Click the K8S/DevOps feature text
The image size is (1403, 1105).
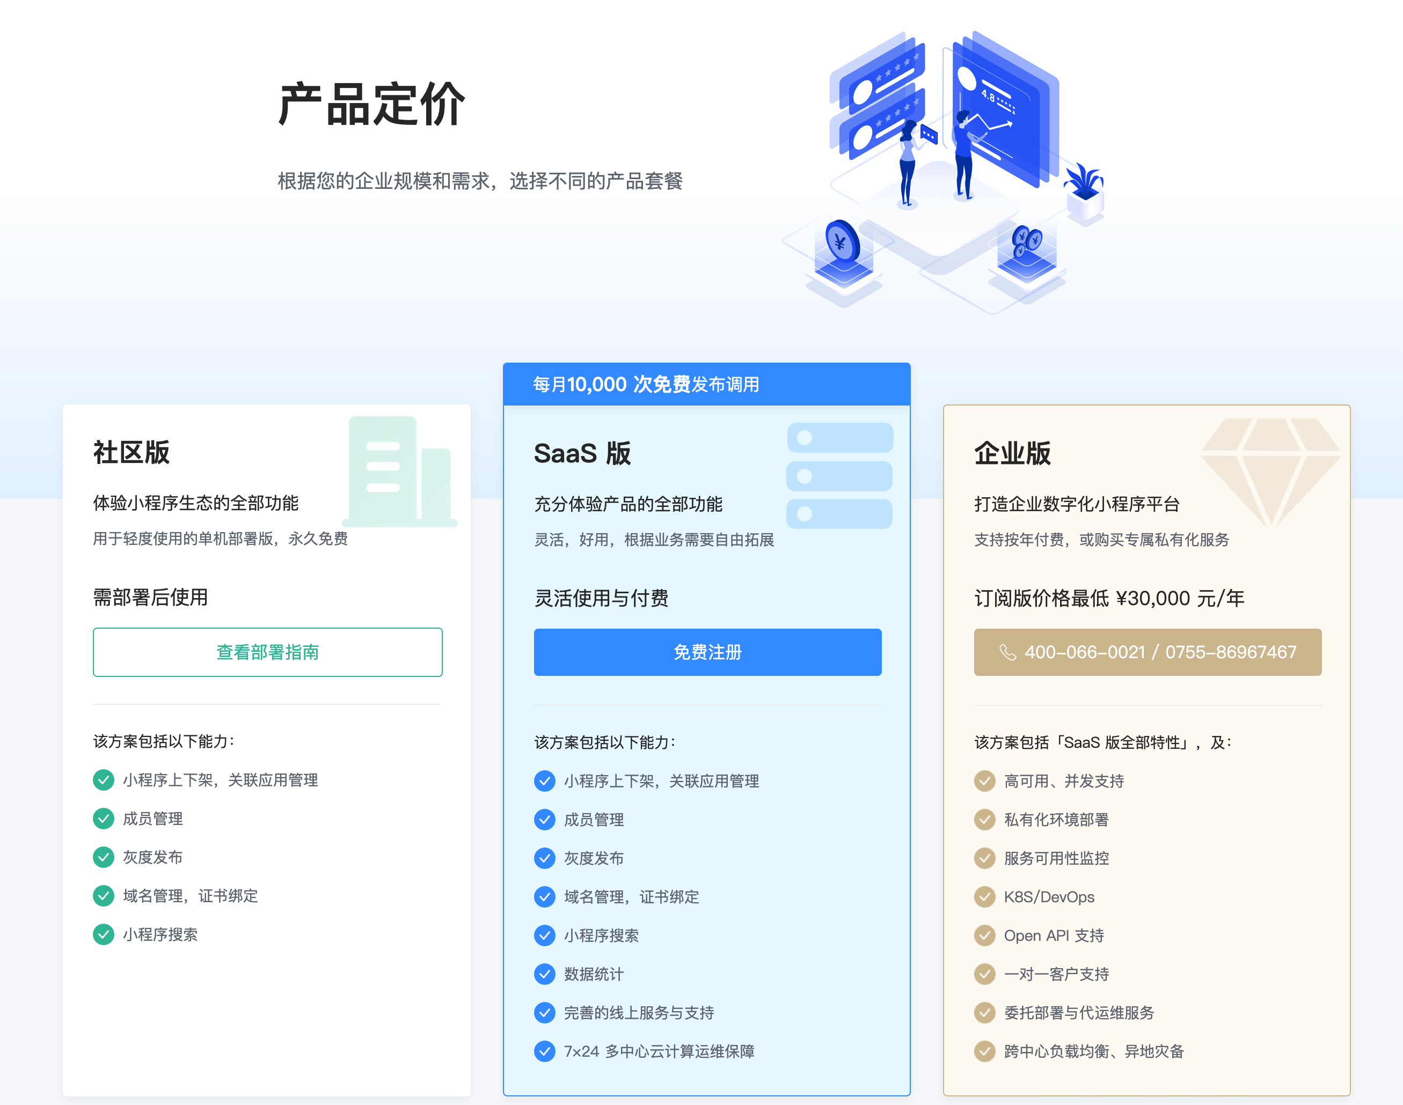pos(1049,897)
